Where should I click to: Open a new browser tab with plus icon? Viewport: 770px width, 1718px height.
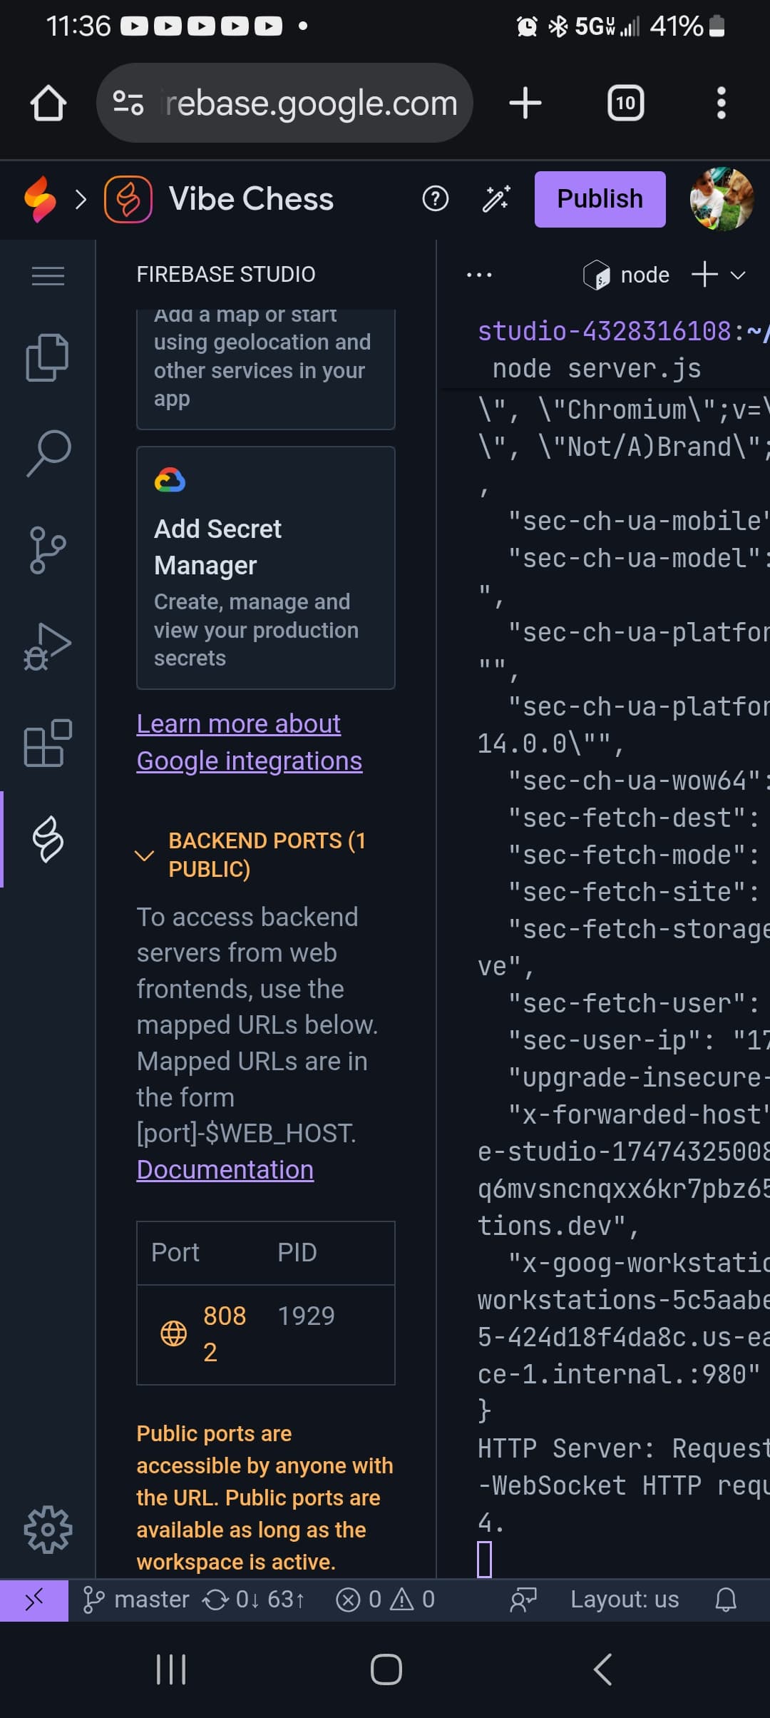coord(525,103)
